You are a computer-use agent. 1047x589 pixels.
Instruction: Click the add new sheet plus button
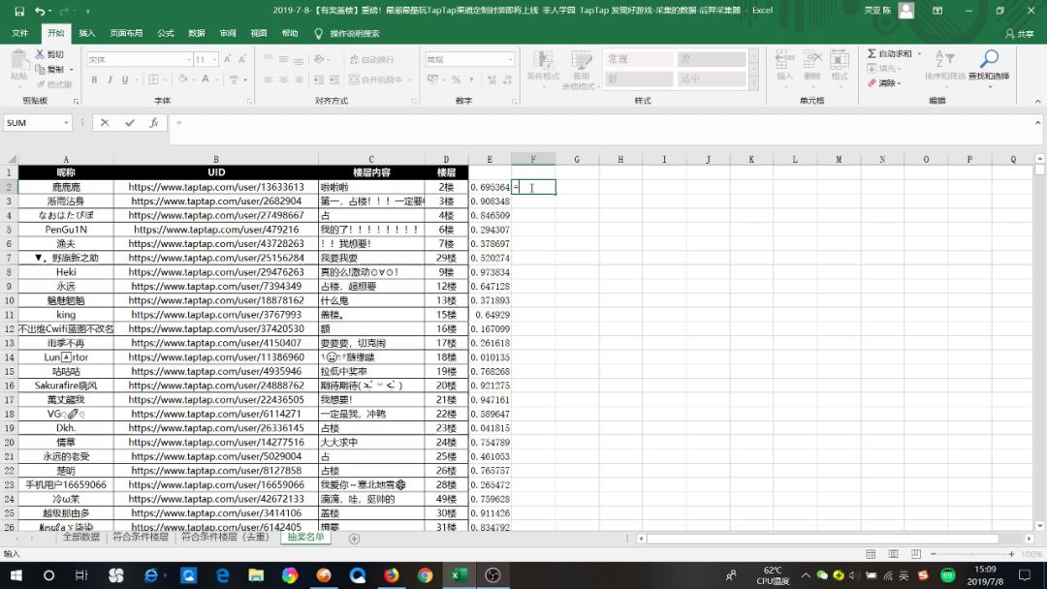click(354, 539)
